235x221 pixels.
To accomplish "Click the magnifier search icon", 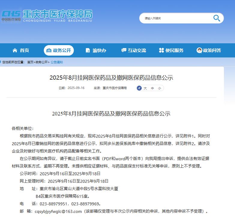I will (217, 18).
